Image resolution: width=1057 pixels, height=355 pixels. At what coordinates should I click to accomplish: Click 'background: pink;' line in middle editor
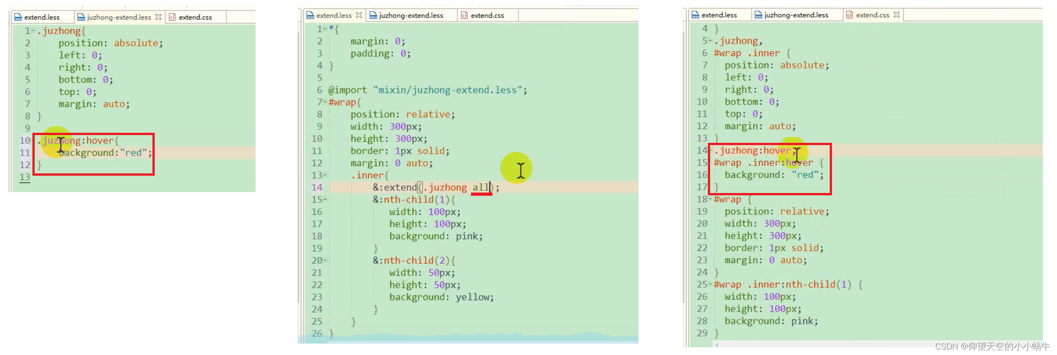tap(436, 236)
